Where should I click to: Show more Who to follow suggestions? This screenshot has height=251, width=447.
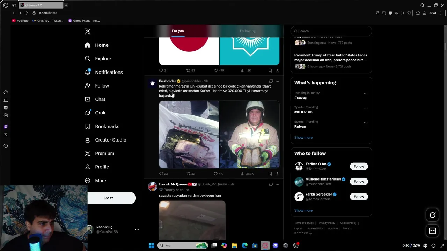[x=303, y=211]
